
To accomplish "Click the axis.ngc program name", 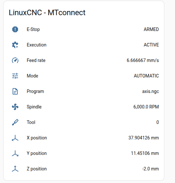I will pyautogui.click(x=151, y=92).
